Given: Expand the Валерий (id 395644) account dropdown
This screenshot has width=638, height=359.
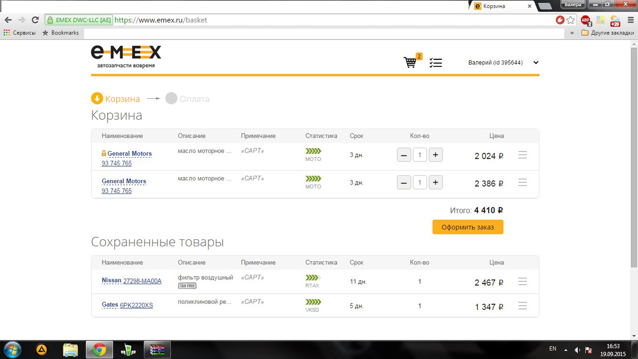Looking at the screenshot, I should tap(536, 63).
